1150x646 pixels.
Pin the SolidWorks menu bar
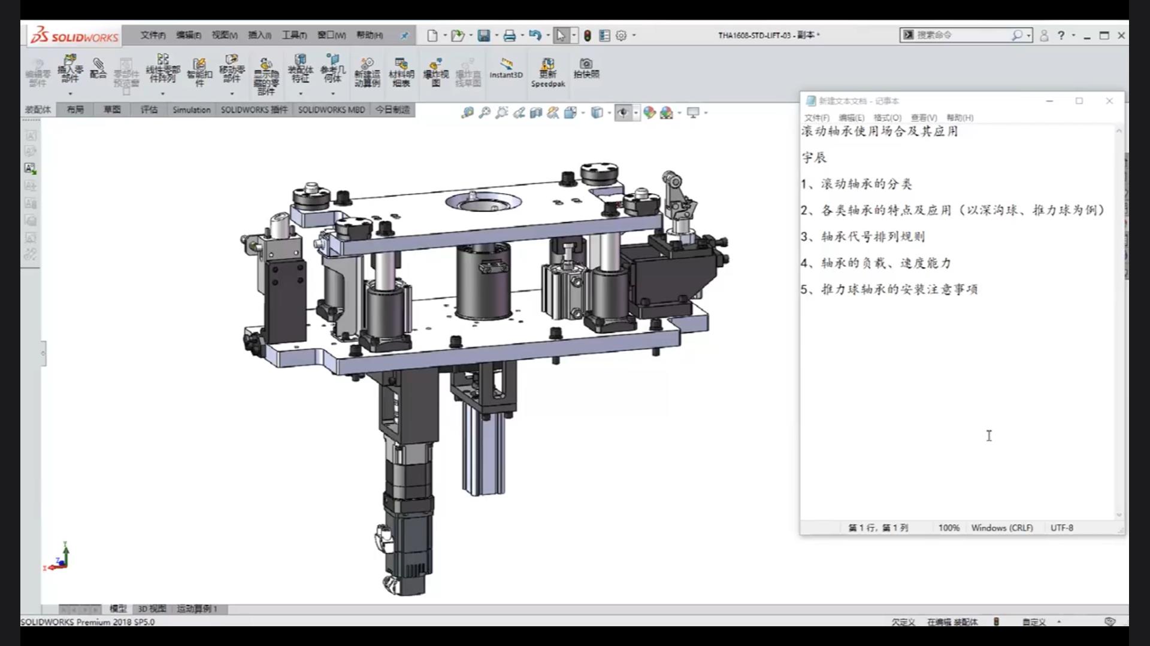pos(404,35)
